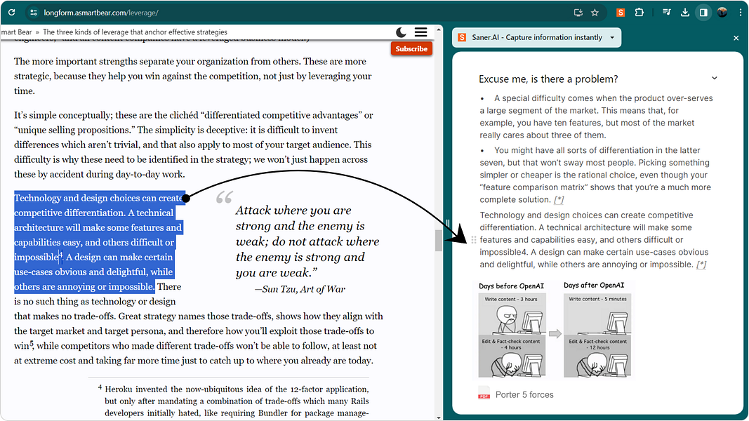749x421 pixels.
Task: Click the highlighted 'Technology and design choices' text
Action: pyautogui.click(x=98, y=243)
